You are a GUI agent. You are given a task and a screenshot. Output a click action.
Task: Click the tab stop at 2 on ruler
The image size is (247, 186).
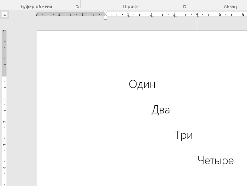coord(152,16)
